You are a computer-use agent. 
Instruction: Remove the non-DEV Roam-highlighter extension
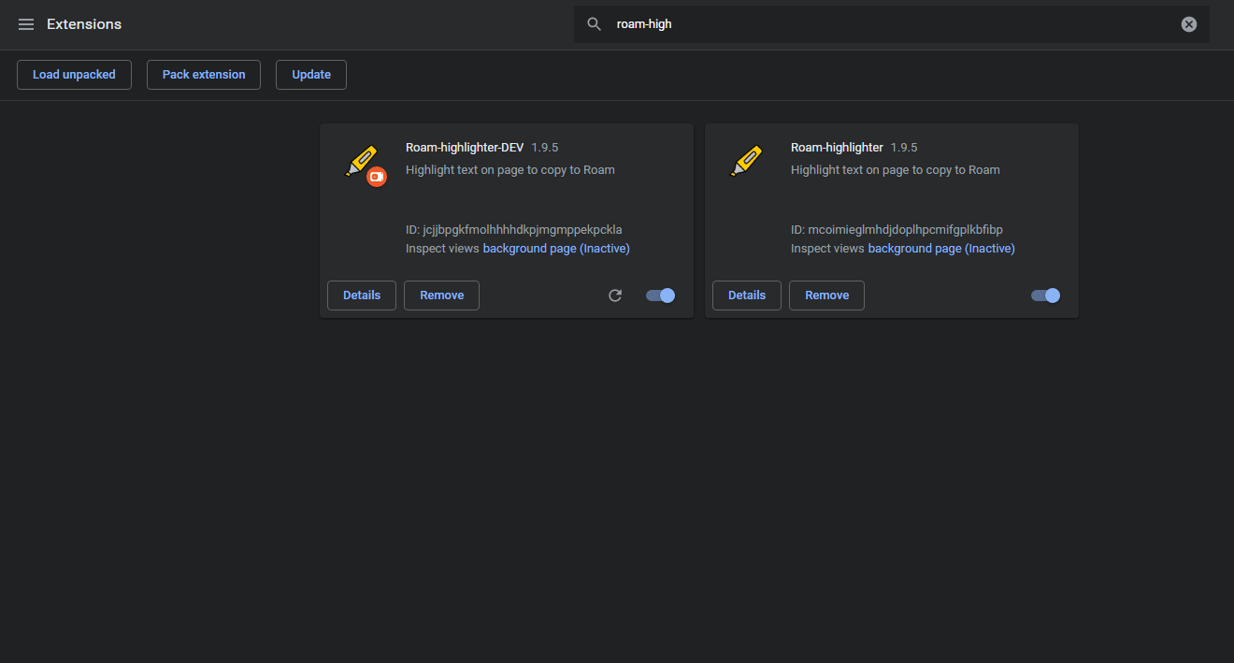pos(826,295)
